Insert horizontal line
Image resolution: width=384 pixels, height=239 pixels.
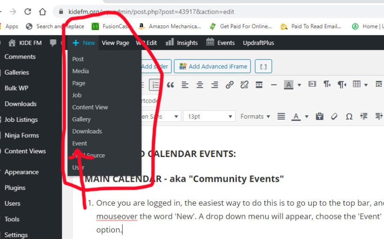pos(274,85)
